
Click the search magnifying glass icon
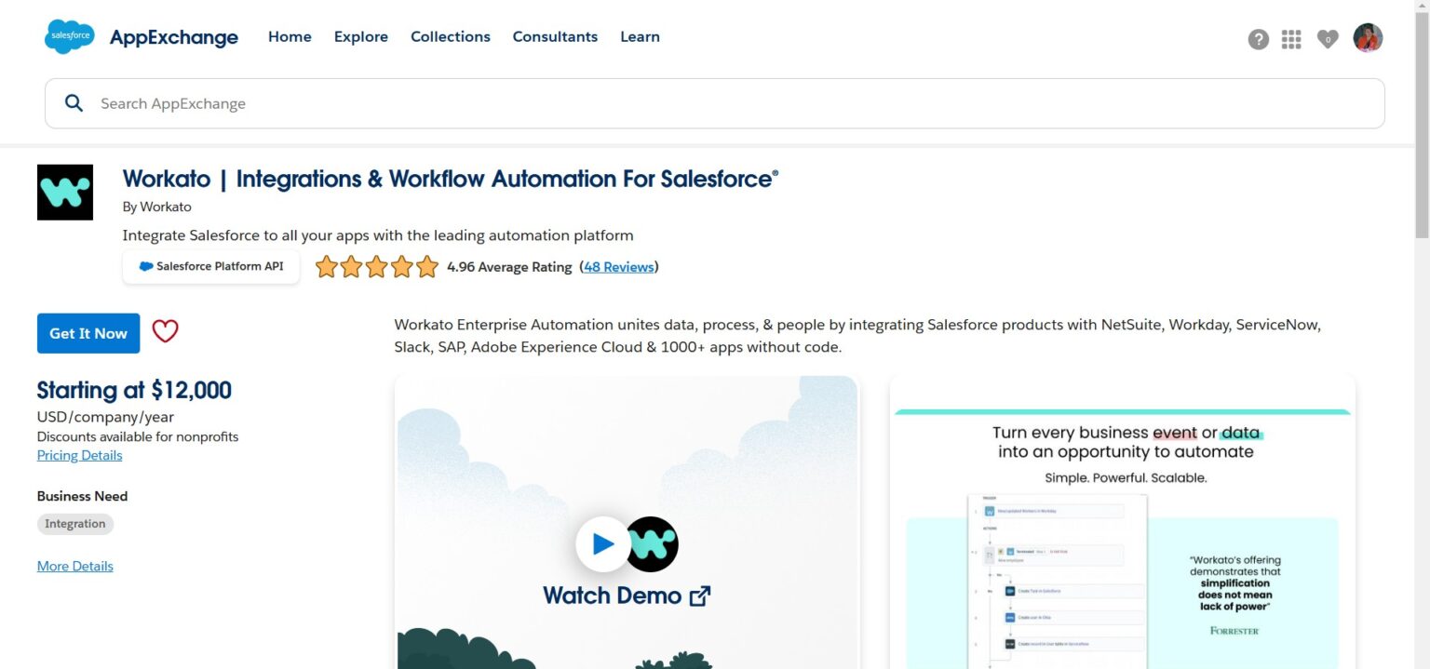pos(74,102)
